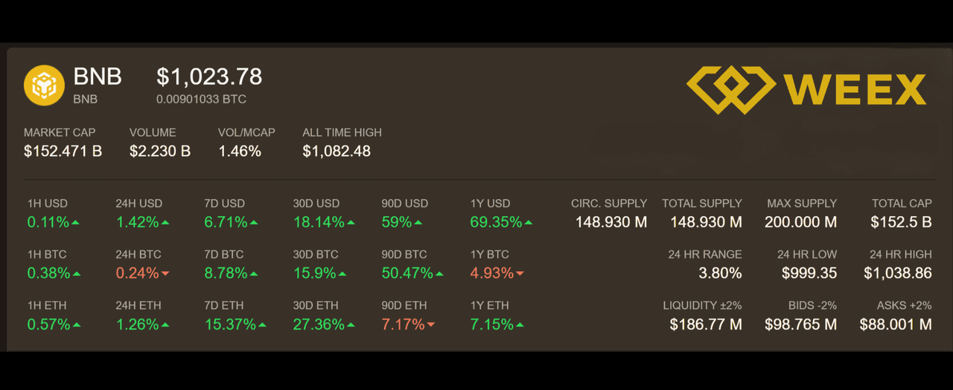The width and height of the screenshot is (953, 390).
Task: Click the 24 HR HIGH value $1,038.86
Action: [x=898, y=273]
